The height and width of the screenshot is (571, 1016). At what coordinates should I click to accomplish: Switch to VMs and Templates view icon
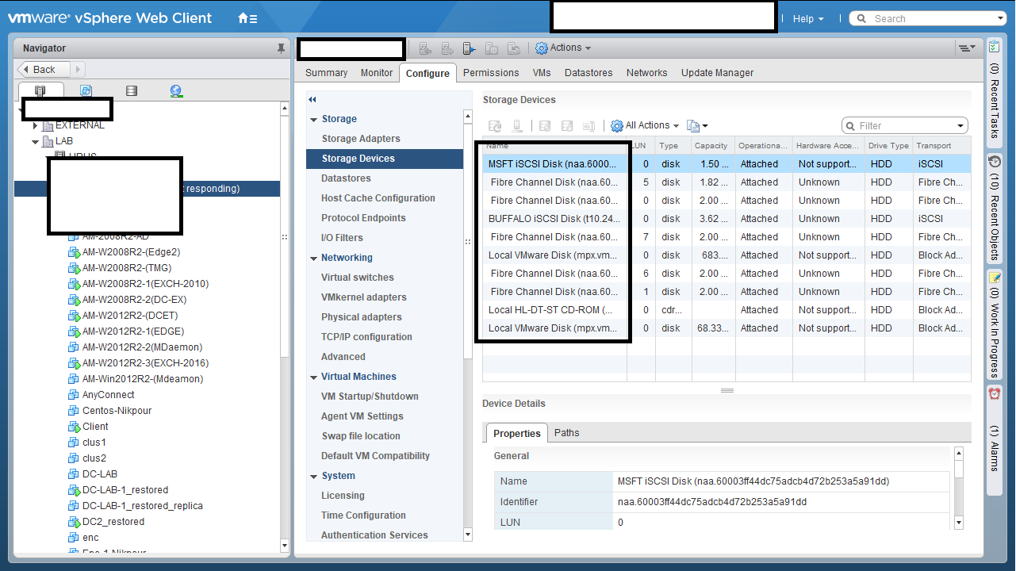tap(86, 91)
